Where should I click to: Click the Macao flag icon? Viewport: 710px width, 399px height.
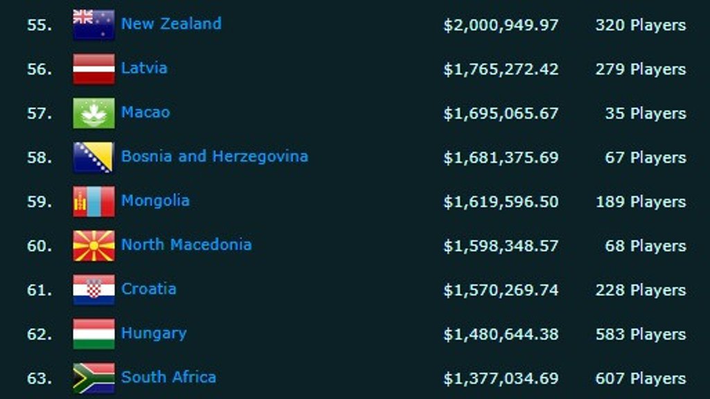[x=94, y=113]
